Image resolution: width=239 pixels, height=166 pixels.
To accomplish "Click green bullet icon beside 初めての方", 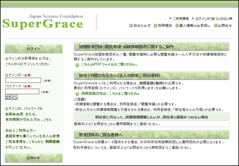I will tap(131, 25).
